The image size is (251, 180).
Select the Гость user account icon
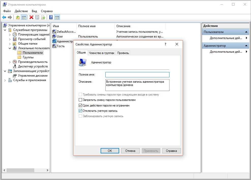[x=54, y=46]
